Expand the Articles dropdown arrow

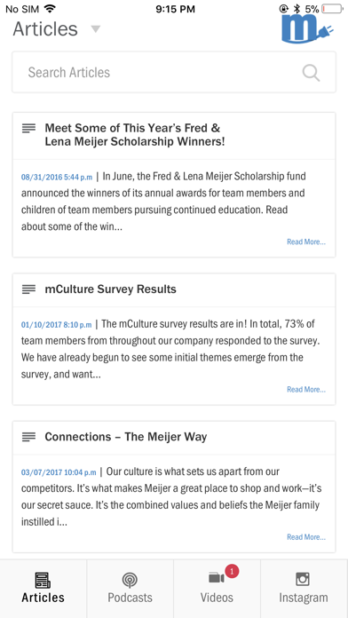click(x=96, y=29)
